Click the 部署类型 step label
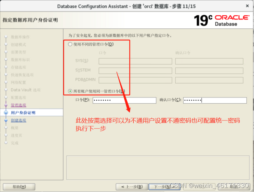 coord(18,52)
